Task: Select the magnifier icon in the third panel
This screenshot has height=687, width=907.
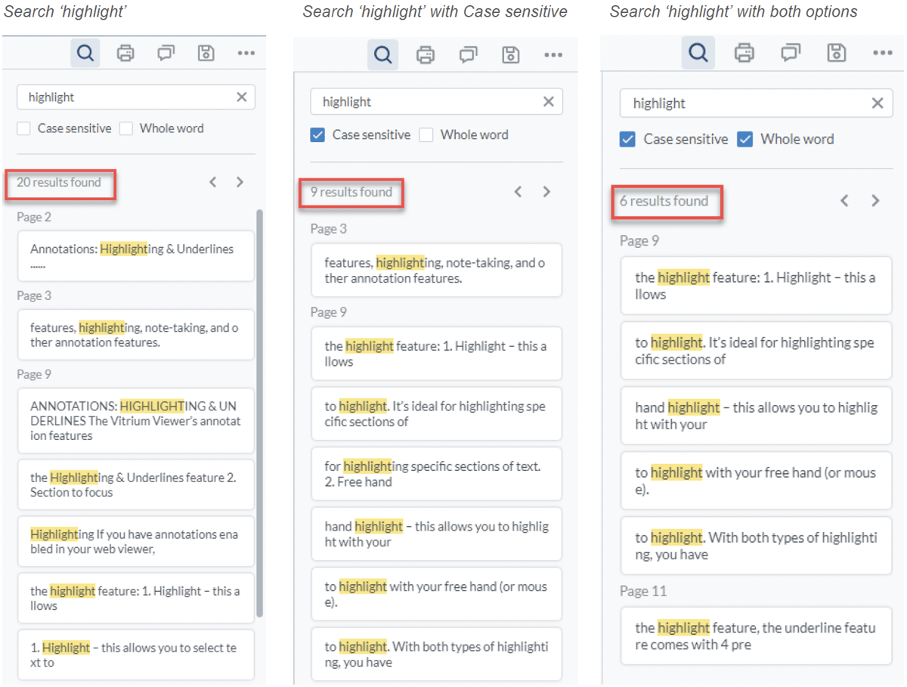Action: (698, 52)
